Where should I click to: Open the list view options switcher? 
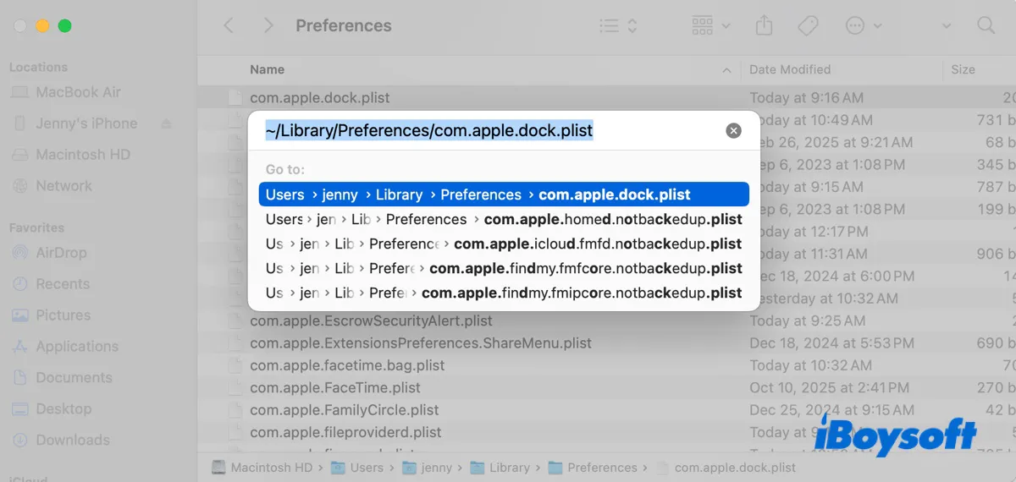(x=617, y=25)
